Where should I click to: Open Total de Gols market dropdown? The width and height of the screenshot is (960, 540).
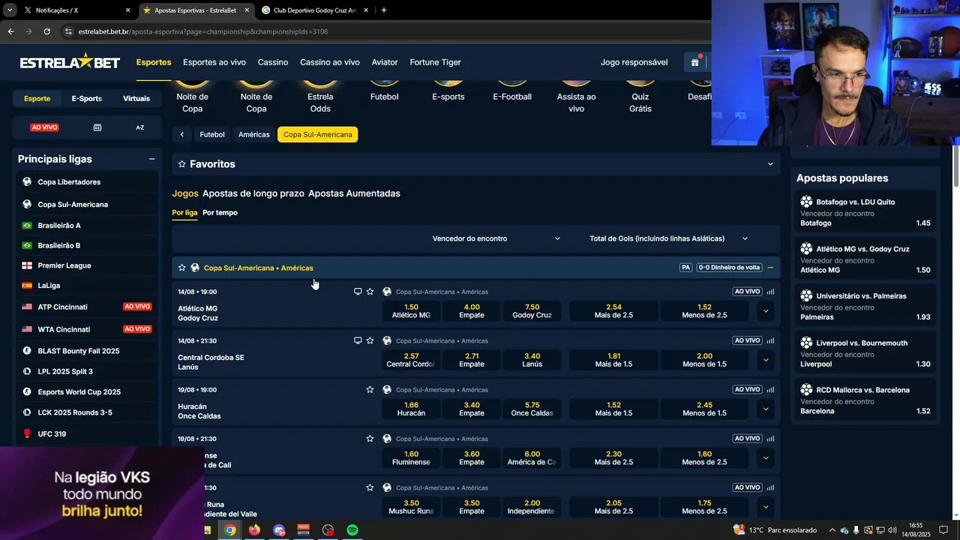point(669,238)
